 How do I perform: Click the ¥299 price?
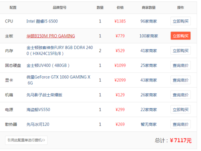[120, 110]
